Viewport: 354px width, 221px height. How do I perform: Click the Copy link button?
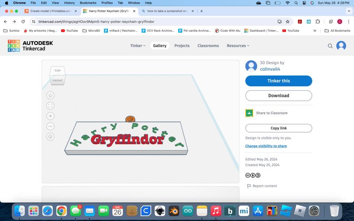pos(279,128)
